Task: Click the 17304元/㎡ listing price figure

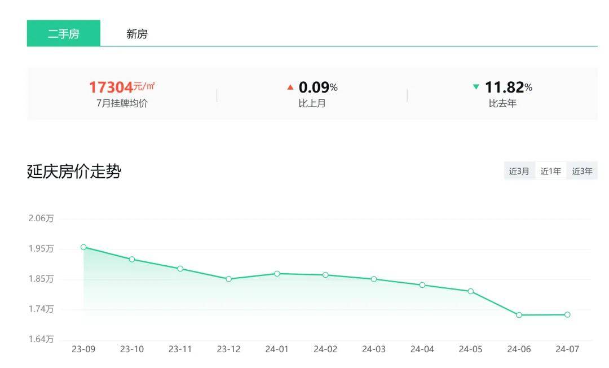Action: pos(121,87)
